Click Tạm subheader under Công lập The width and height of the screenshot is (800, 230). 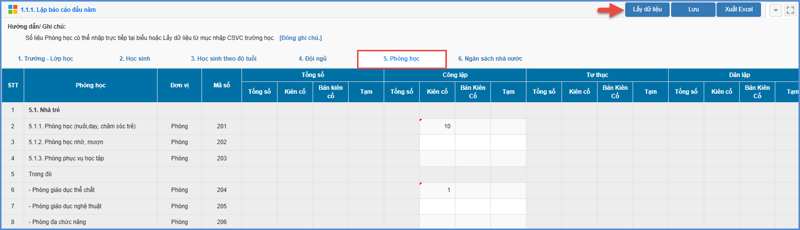(508, 92)
